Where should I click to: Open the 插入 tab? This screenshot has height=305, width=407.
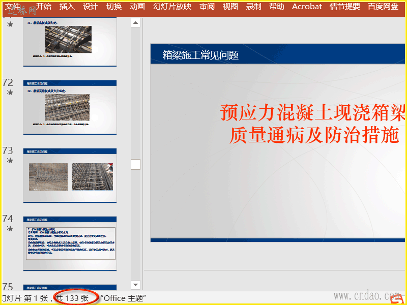(x=67, y=7)
